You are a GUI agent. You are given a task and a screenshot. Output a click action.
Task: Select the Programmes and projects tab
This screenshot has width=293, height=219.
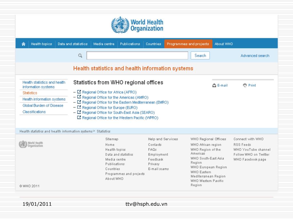click(188, 44)
